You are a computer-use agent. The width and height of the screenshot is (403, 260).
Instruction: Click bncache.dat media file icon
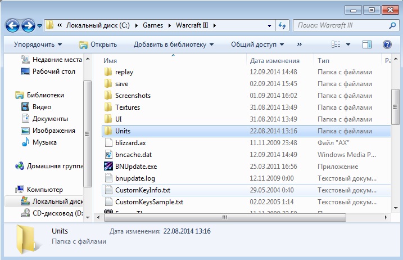click(108, 155)
